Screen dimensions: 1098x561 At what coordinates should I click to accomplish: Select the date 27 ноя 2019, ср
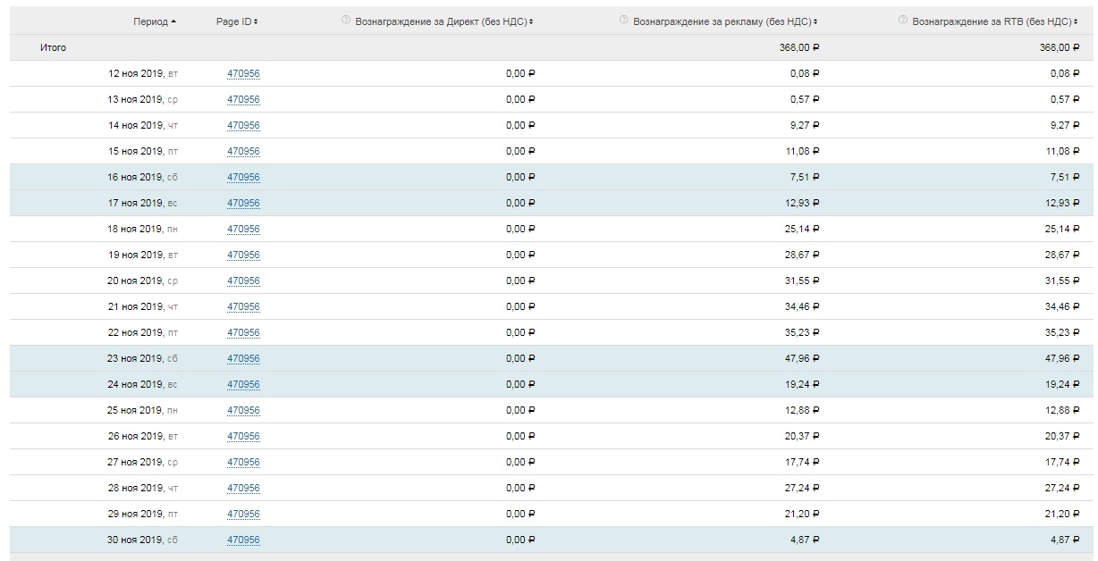143,462
